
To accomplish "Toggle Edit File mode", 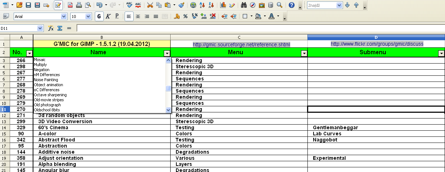I will click(58, 5).
